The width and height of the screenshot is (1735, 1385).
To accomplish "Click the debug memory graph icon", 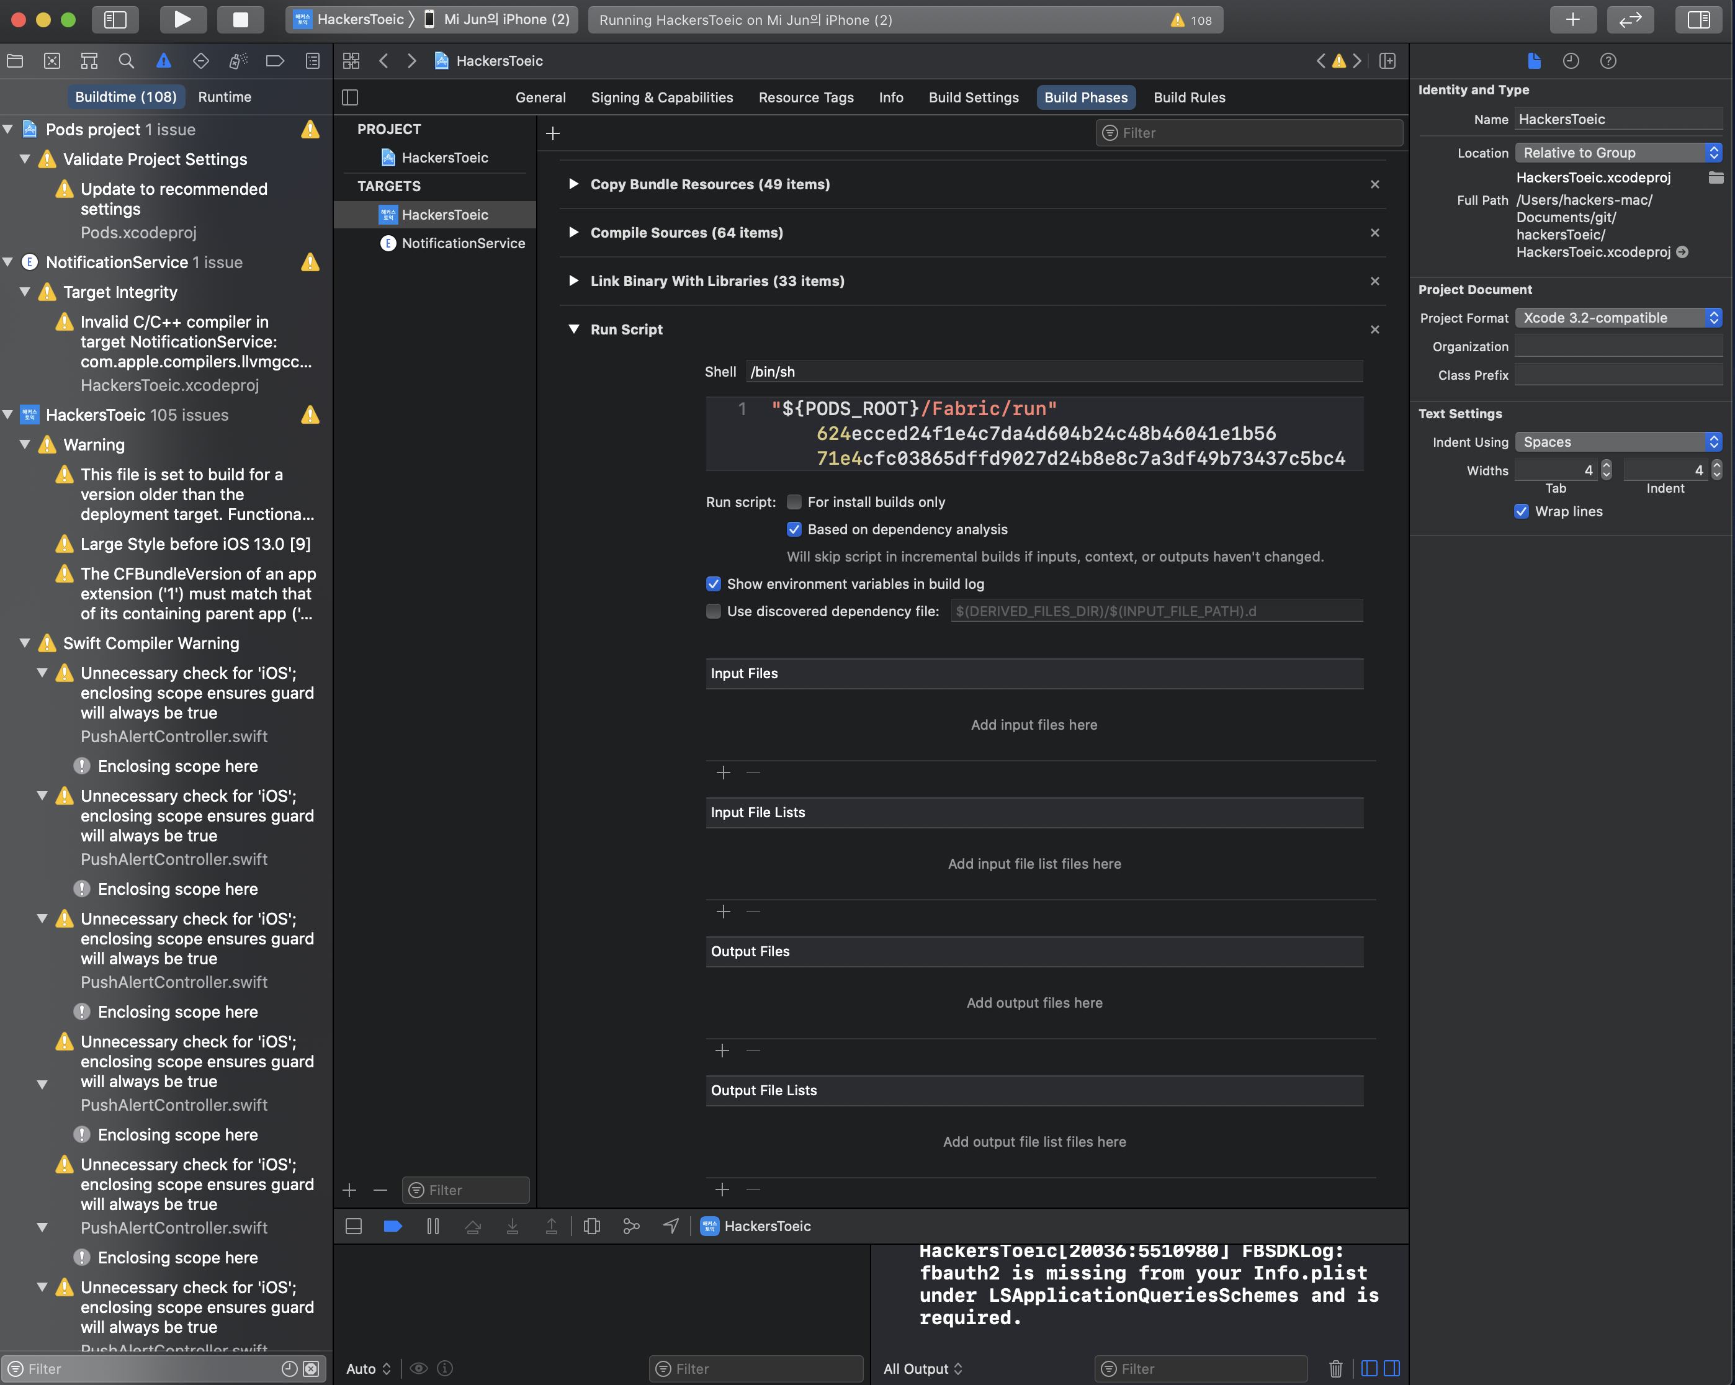I will (631, 1226).
